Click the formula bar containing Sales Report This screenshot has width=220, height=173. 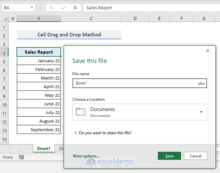[x=151, y=8]
